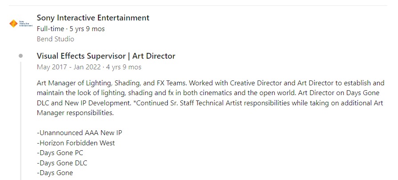Select the 4 yrs 9 mos role duration

coord(123,67)
